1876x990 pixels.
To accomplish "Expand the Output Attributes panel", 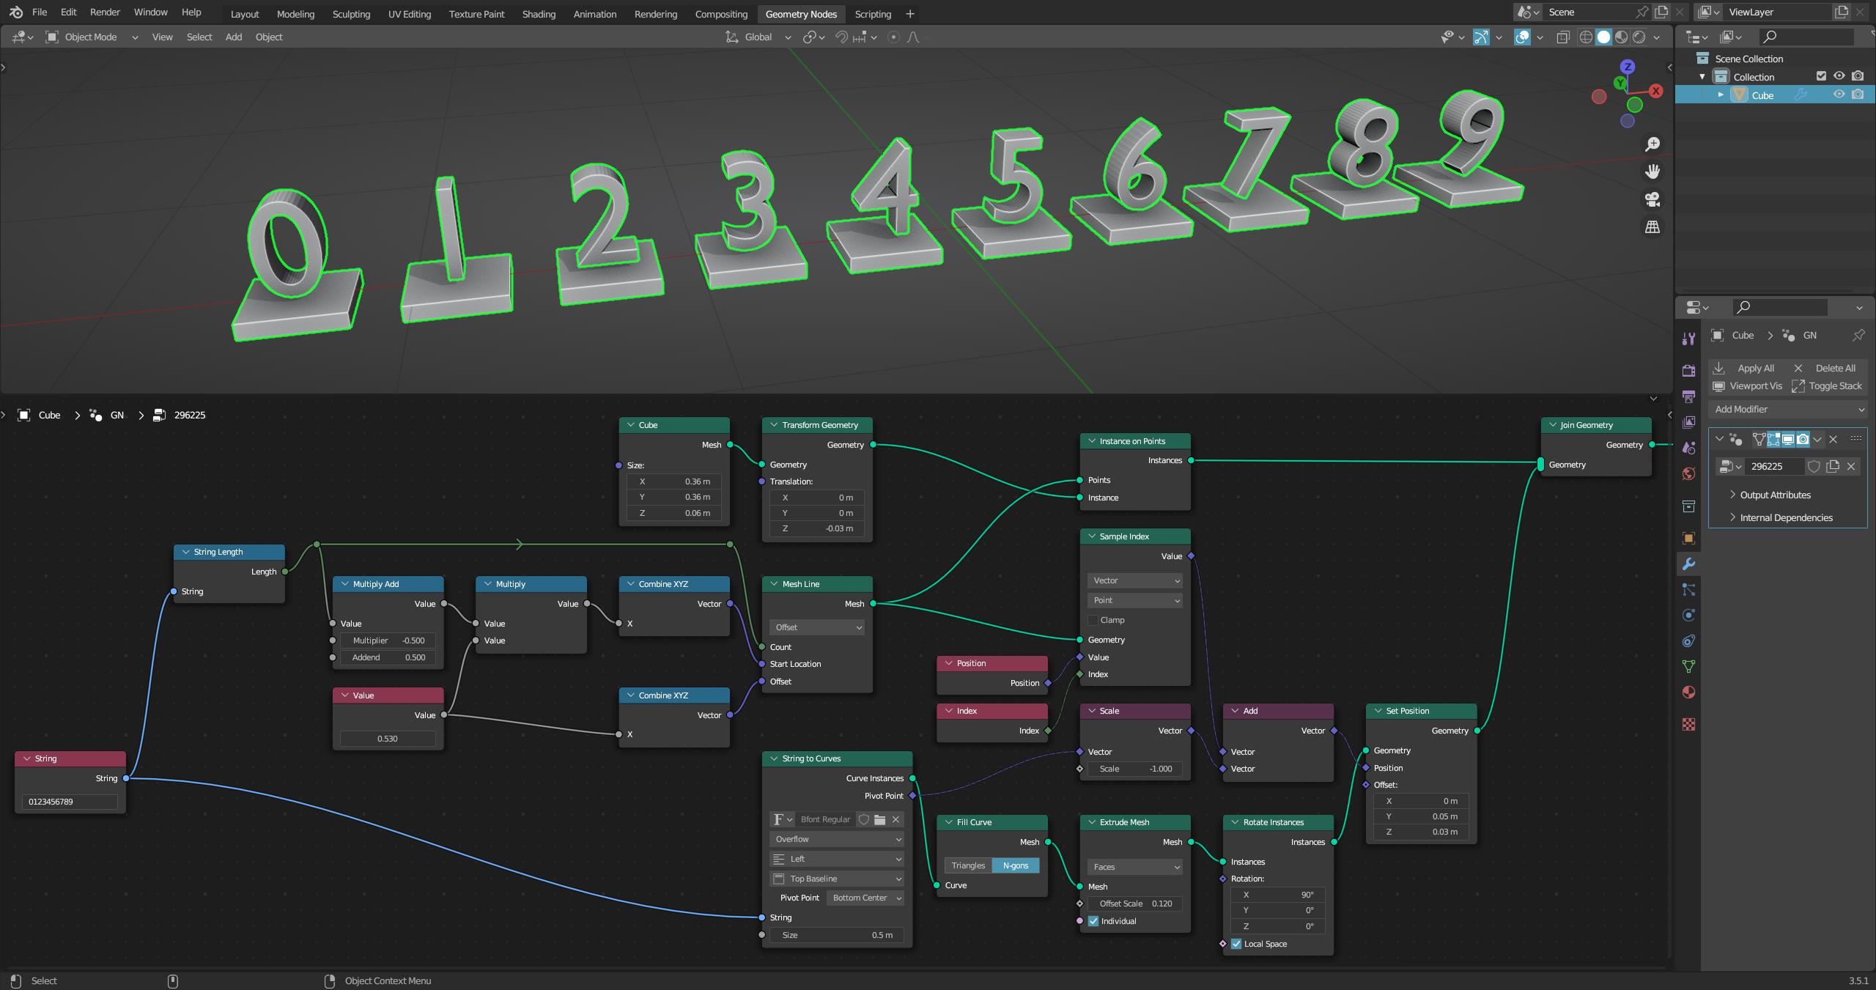I will click(1773, 495).
